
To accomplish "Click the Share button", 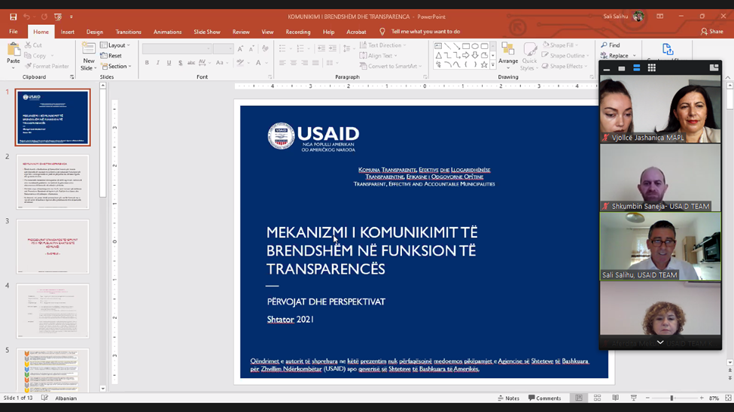I will pyautogui.click(x=712, y=32).
